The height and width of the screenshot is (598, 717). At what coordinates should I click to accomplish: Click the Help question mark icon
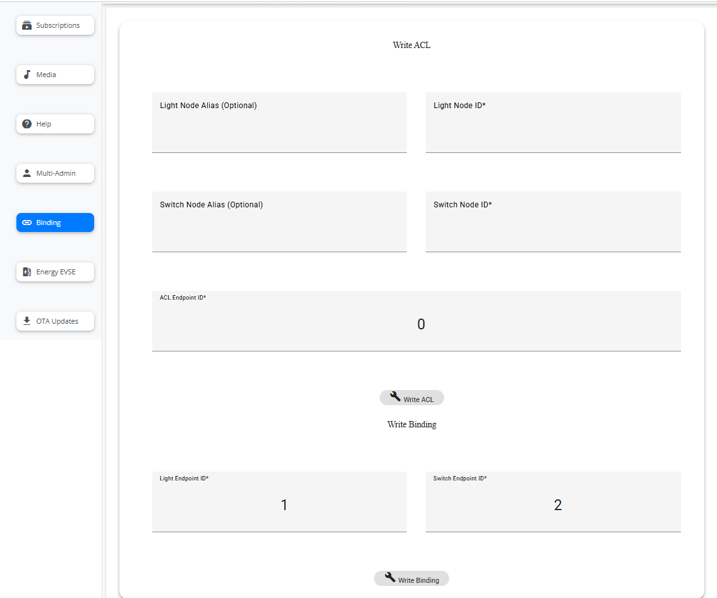click(x=27, y=124)
